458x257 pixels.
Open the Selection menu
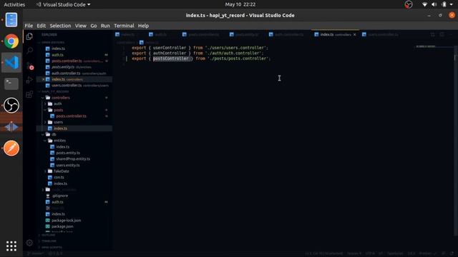coord(60,26)
